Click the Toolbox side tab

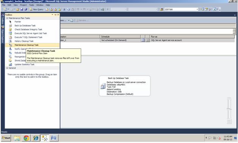tap(3, 19)
